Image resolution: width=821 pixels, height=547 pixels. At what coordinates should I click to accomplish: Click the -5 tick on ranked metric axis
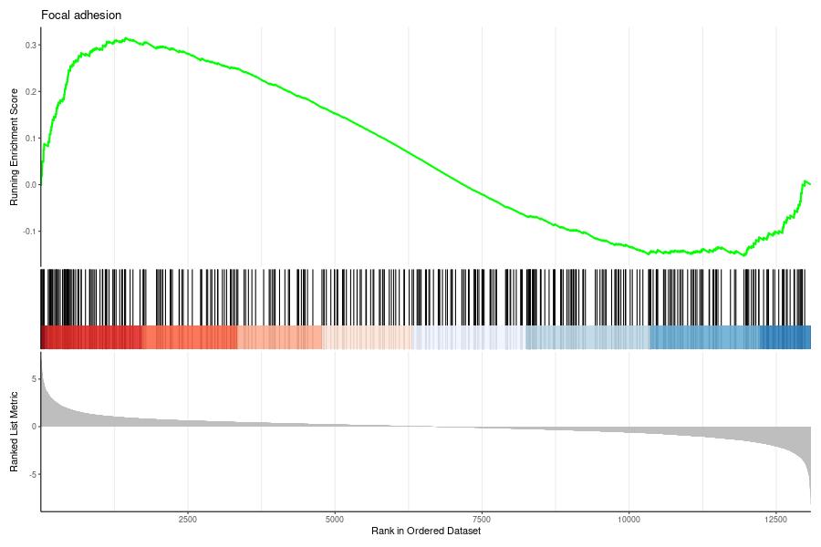(33, 475)
